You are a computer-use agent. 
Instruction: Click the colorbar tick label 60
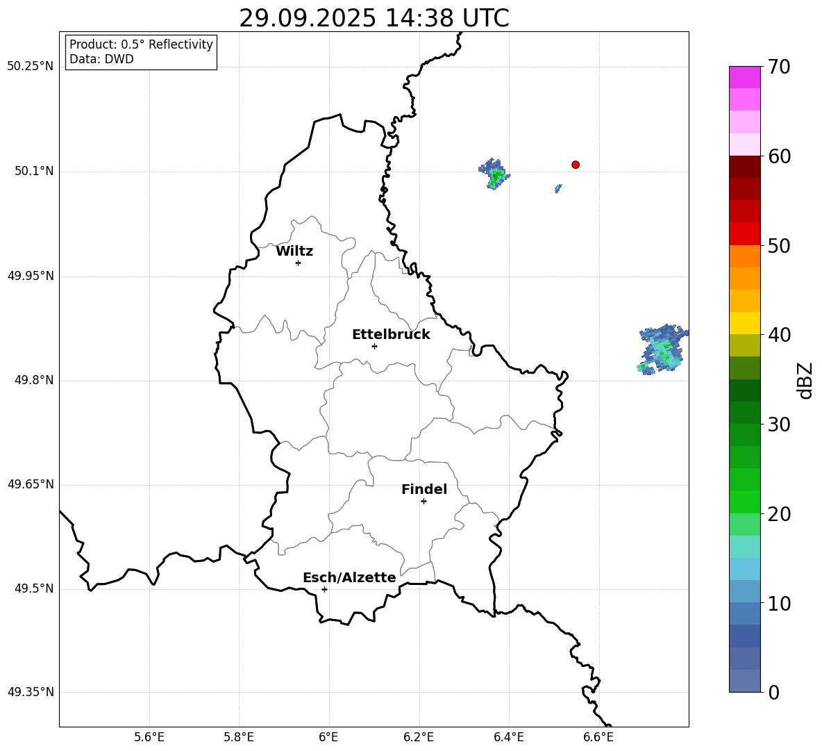click(x=779, y=156)
